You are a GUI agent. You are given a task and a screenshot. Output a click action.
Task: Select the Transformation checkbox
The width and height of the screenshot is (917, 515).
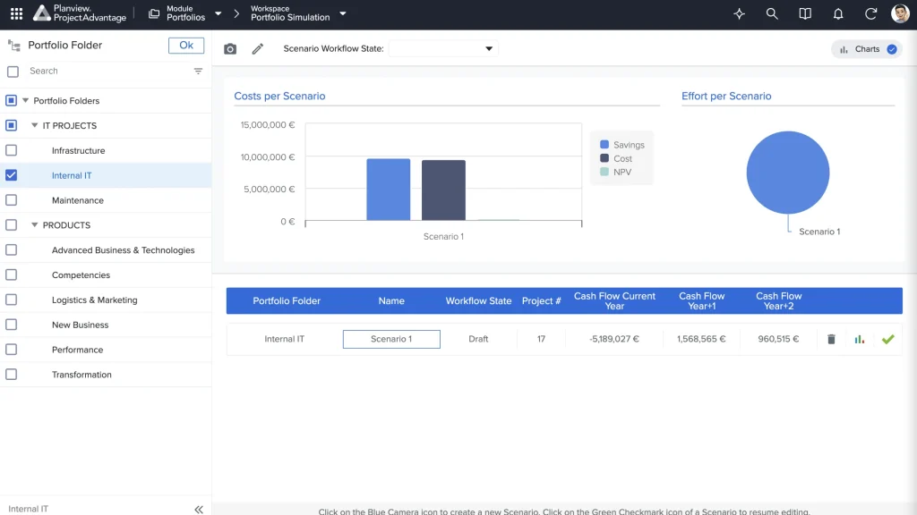(11, 375)
